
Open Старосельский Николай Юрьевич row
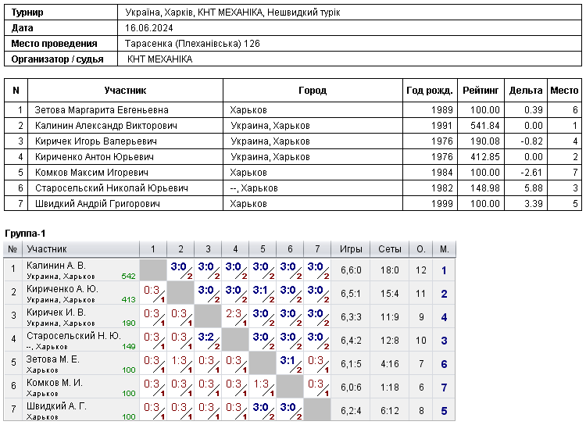(293, 188)
